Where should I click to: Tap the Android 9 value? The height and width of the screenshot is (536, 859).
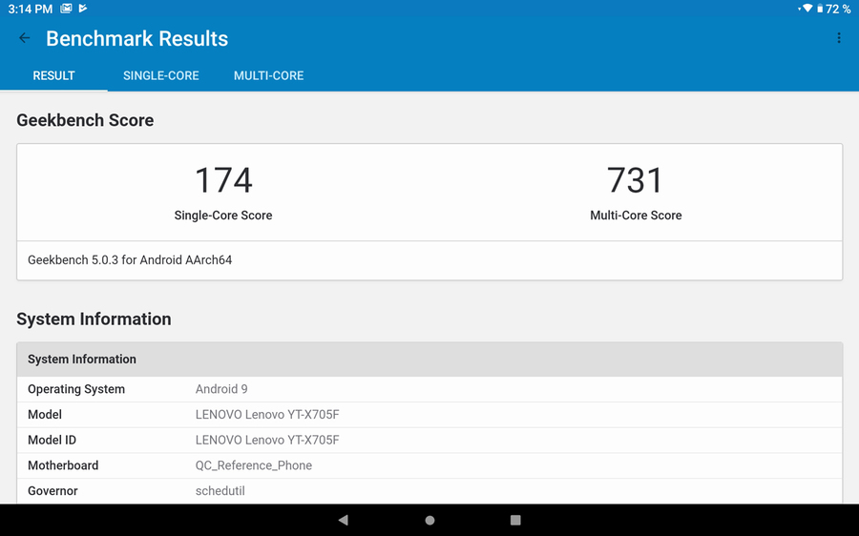point(221,389)
